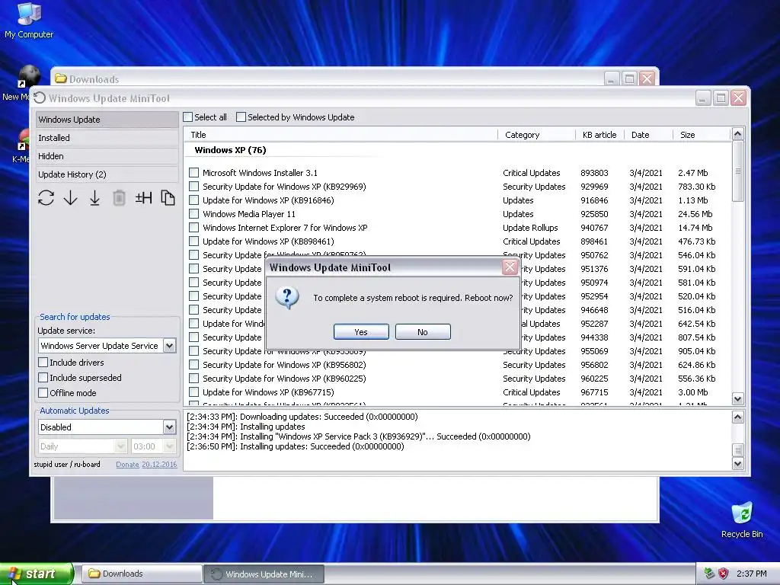The image size is (780, 585).
Task: Click No to postpone reboot
Action: coord(423,332)
